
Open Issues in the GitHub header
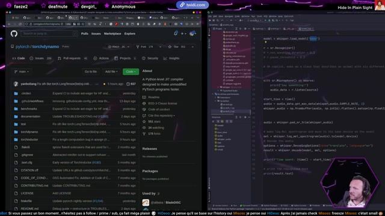(96, 34)
